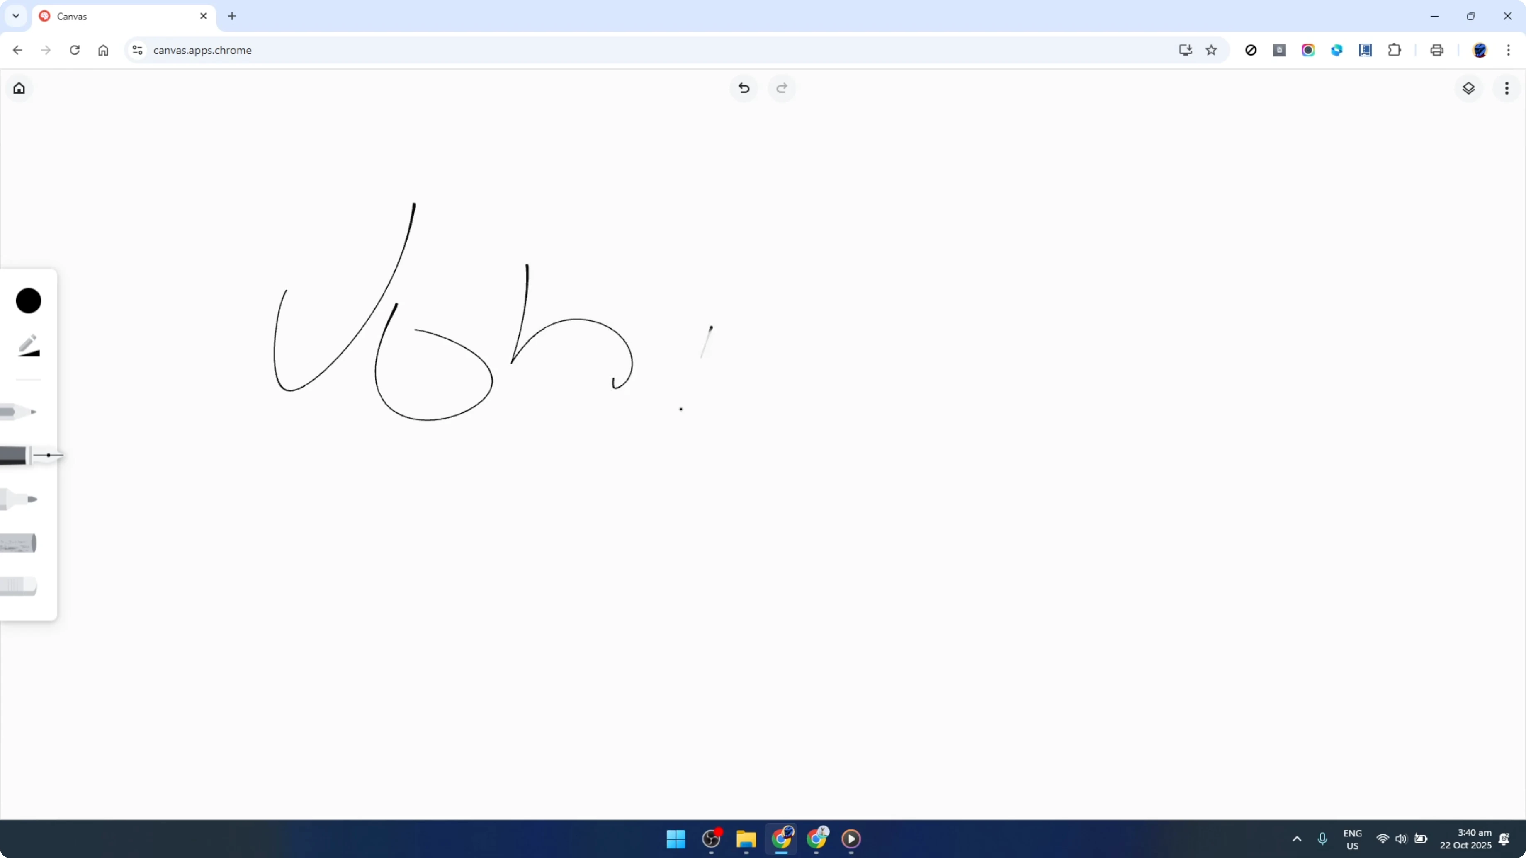The height and width of the screenshot is (858, 1526).
Task: Toggle the content blocker extension
Action: pyautogui.click(x=1251, y=50)
